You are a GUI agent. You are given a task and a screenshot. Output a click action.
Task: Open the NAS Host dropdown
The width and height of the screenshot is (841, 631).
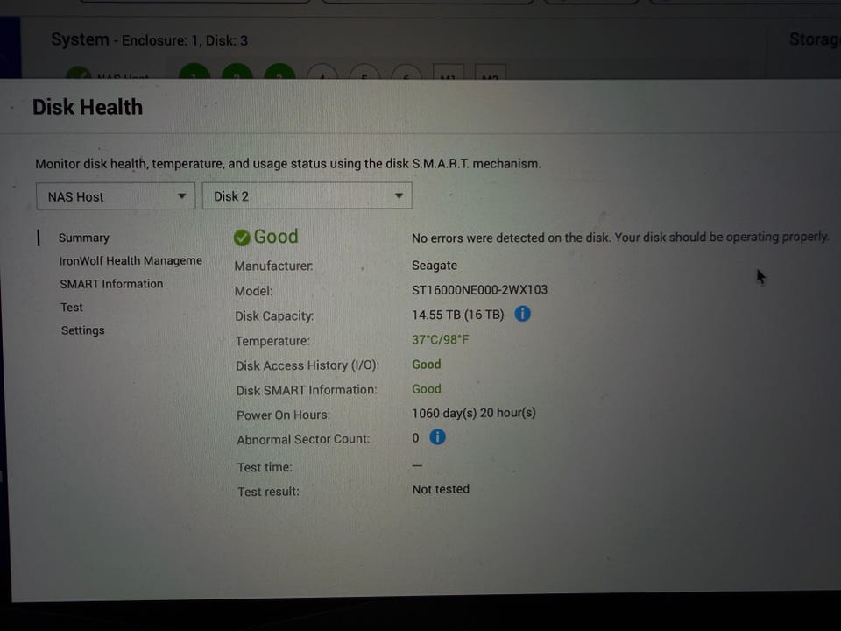[116, 196]
